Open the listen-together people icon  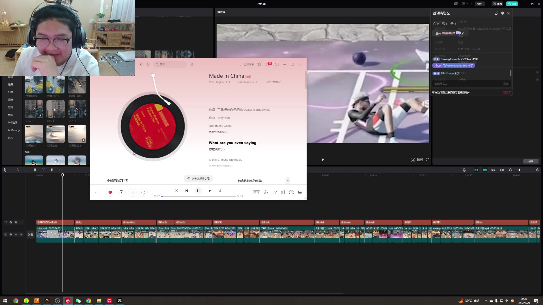pyautogui.click(x=291, y=192)
